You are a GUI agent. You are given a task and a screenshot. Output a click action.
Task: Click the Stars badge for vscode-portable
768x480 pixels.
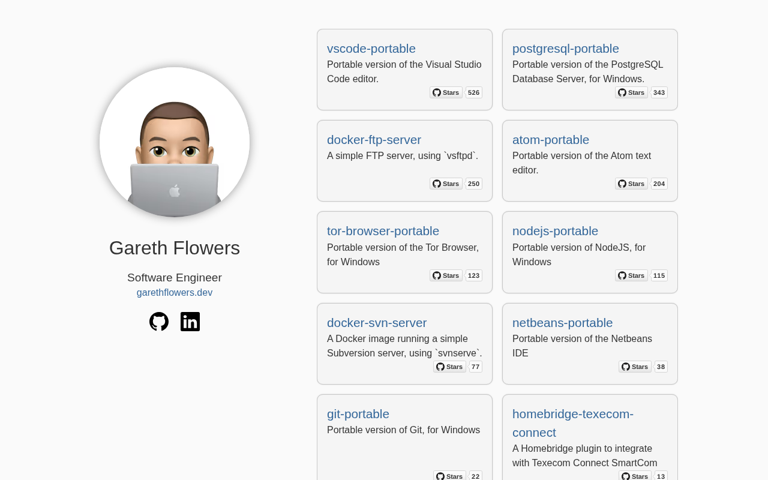coord(446,92)
